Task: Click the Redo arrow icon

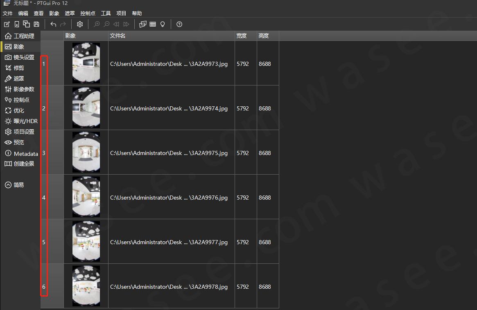Action: tap(63, 24)
